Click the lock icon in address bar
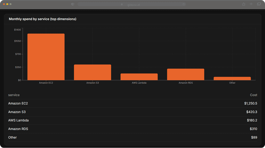Screen dimensions: 265x148 pos(122,4)
